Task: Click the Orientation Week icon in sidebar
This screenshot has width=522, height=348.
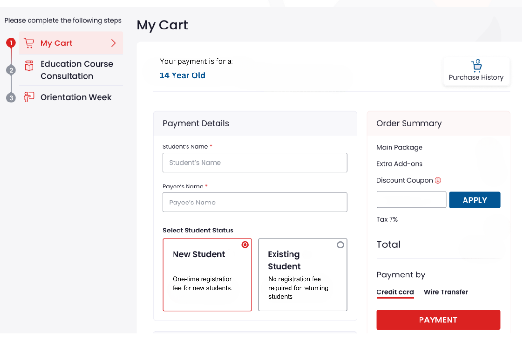Action: (29, 97)
